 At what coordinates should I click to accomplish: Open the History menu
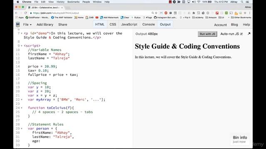[60, 2]
